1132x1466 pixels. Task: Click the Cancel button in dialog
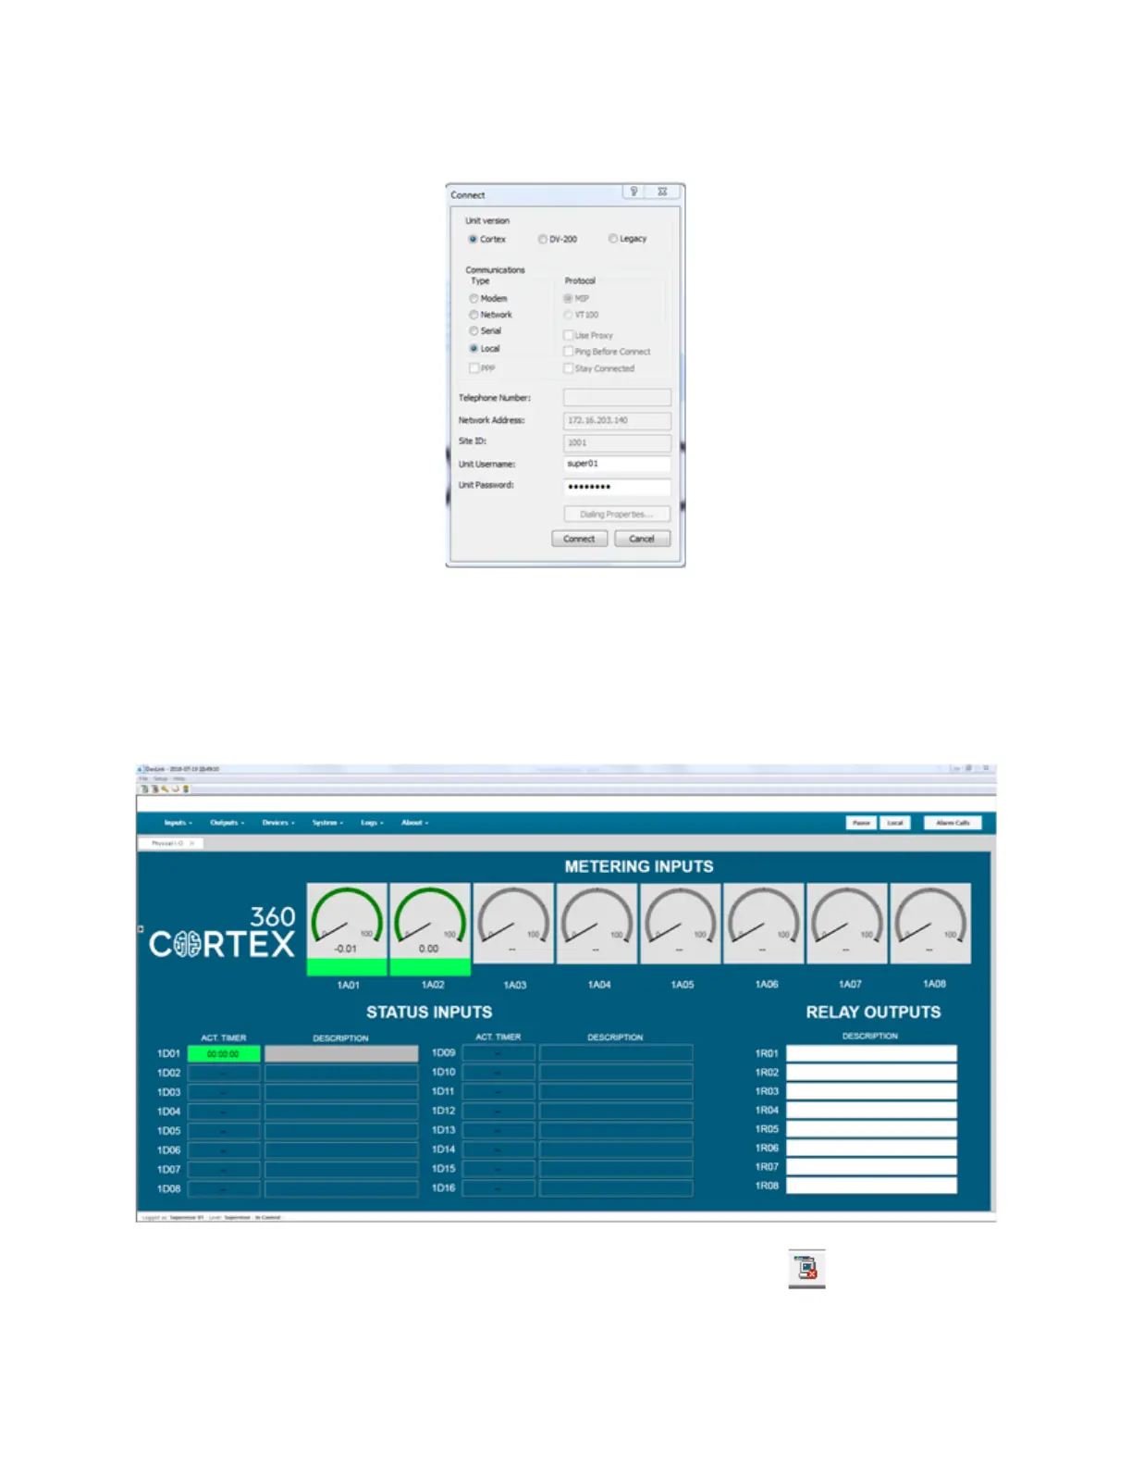(x=642, y=539)
